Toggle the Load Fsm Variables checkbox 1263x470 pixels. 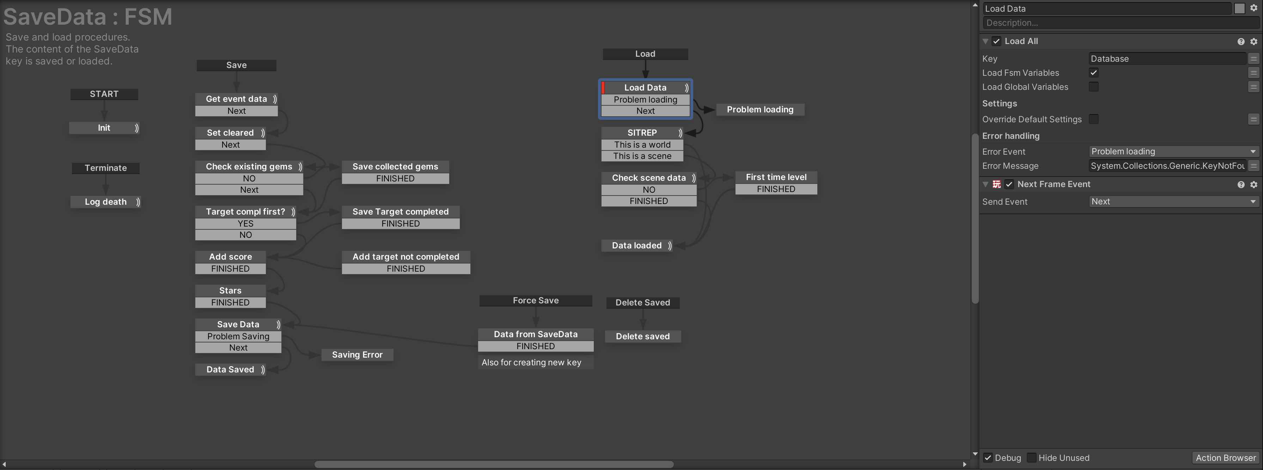click(1093, 73)
